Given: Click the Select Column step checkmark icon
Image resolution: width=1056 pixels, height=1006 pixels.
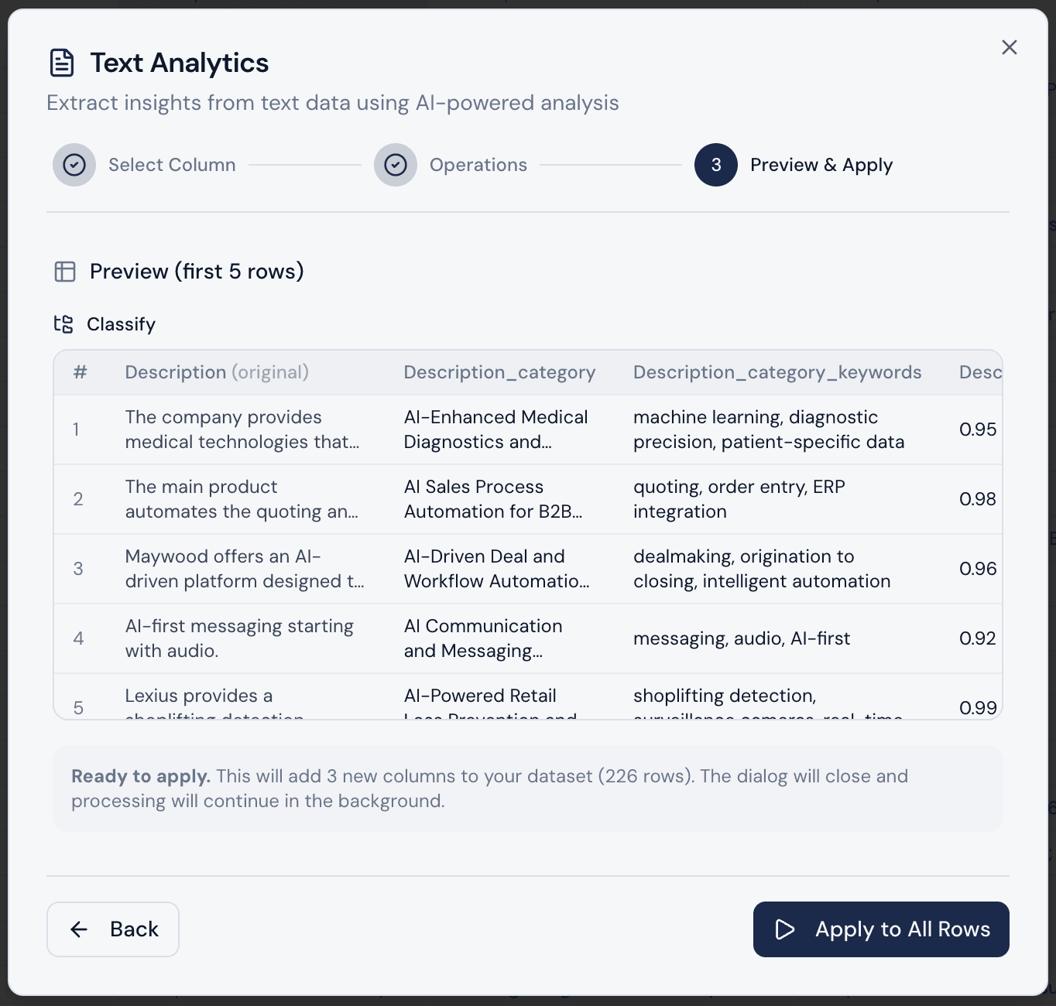Looking at the screenshot, I should pyautogui.click(x=74, y=165).
